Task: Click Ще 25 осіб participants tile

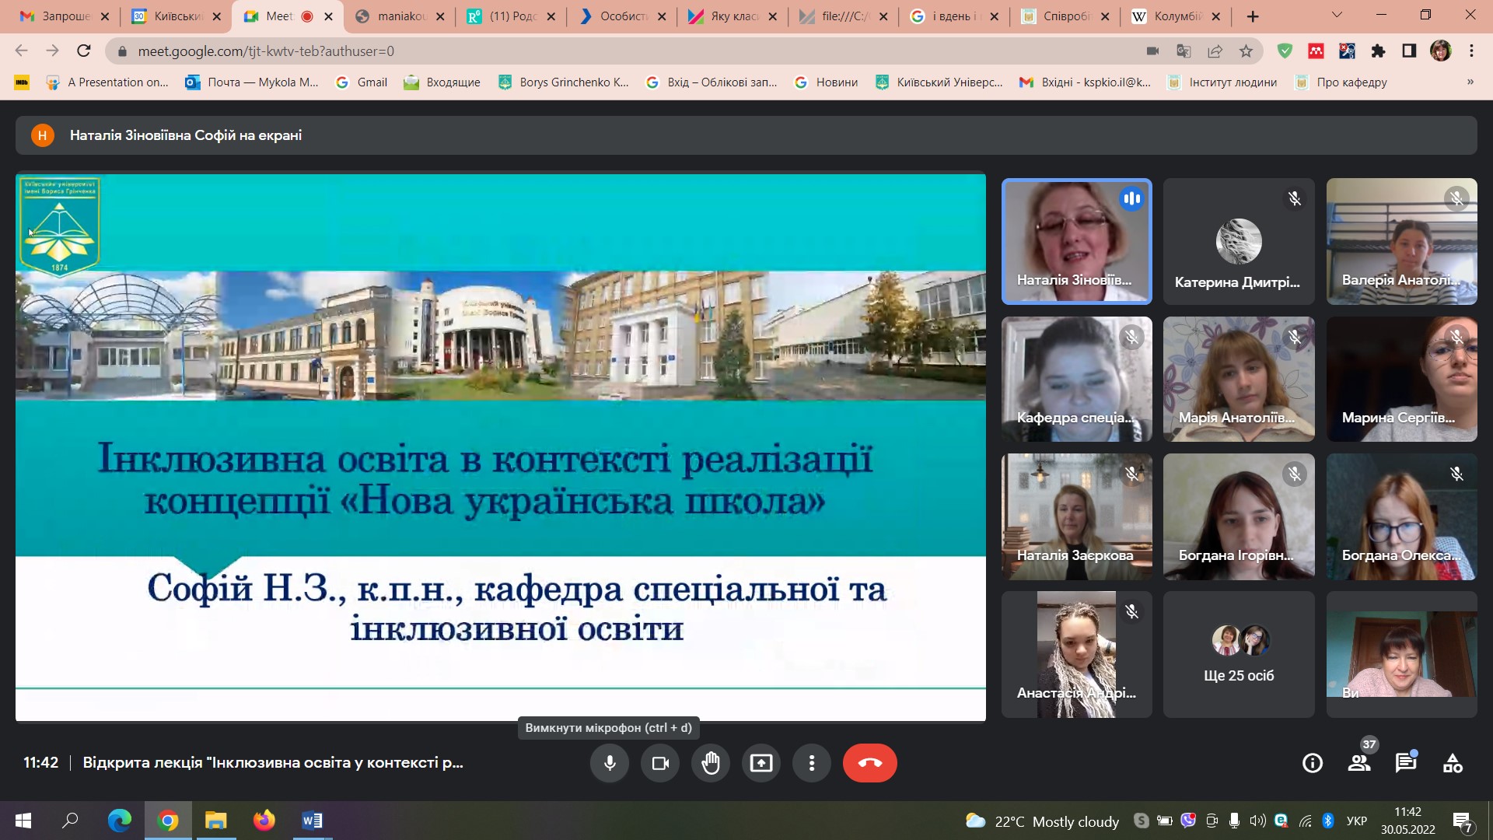Action: click(1238, 654)
